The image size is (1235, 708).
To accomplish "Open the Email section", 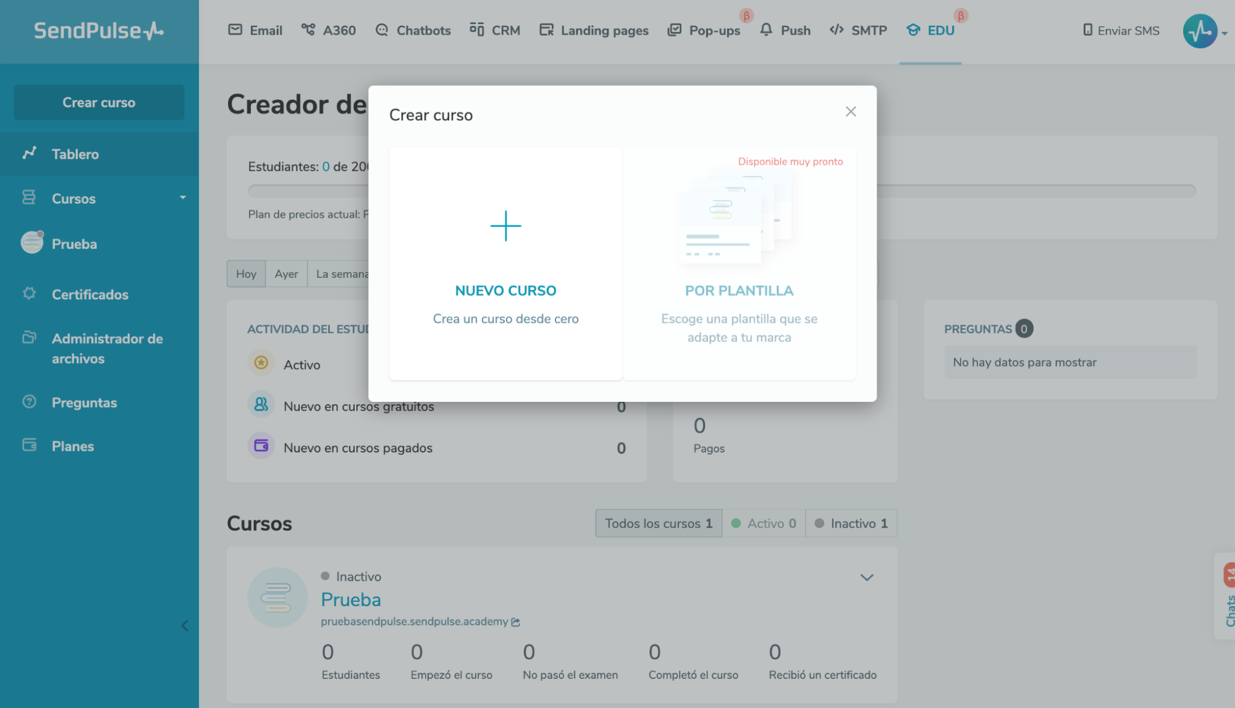I will pyautogui.click(x=255, y=30).
